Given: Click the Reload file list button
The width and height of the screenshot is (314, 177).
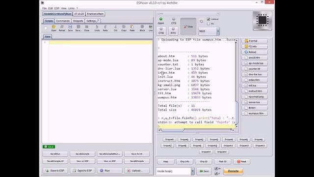Looking at the screenshot, I should (255, 52).
